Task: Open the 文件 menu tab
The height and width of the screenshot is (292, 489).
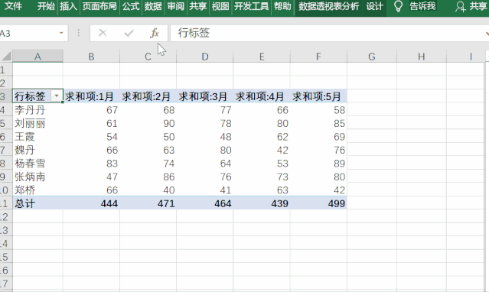Action: [13, 6]
